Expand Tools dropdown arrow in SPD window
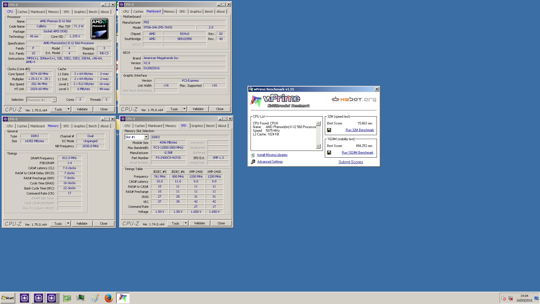The width and height of the screenshot is (540, 304). click(186, 223)
